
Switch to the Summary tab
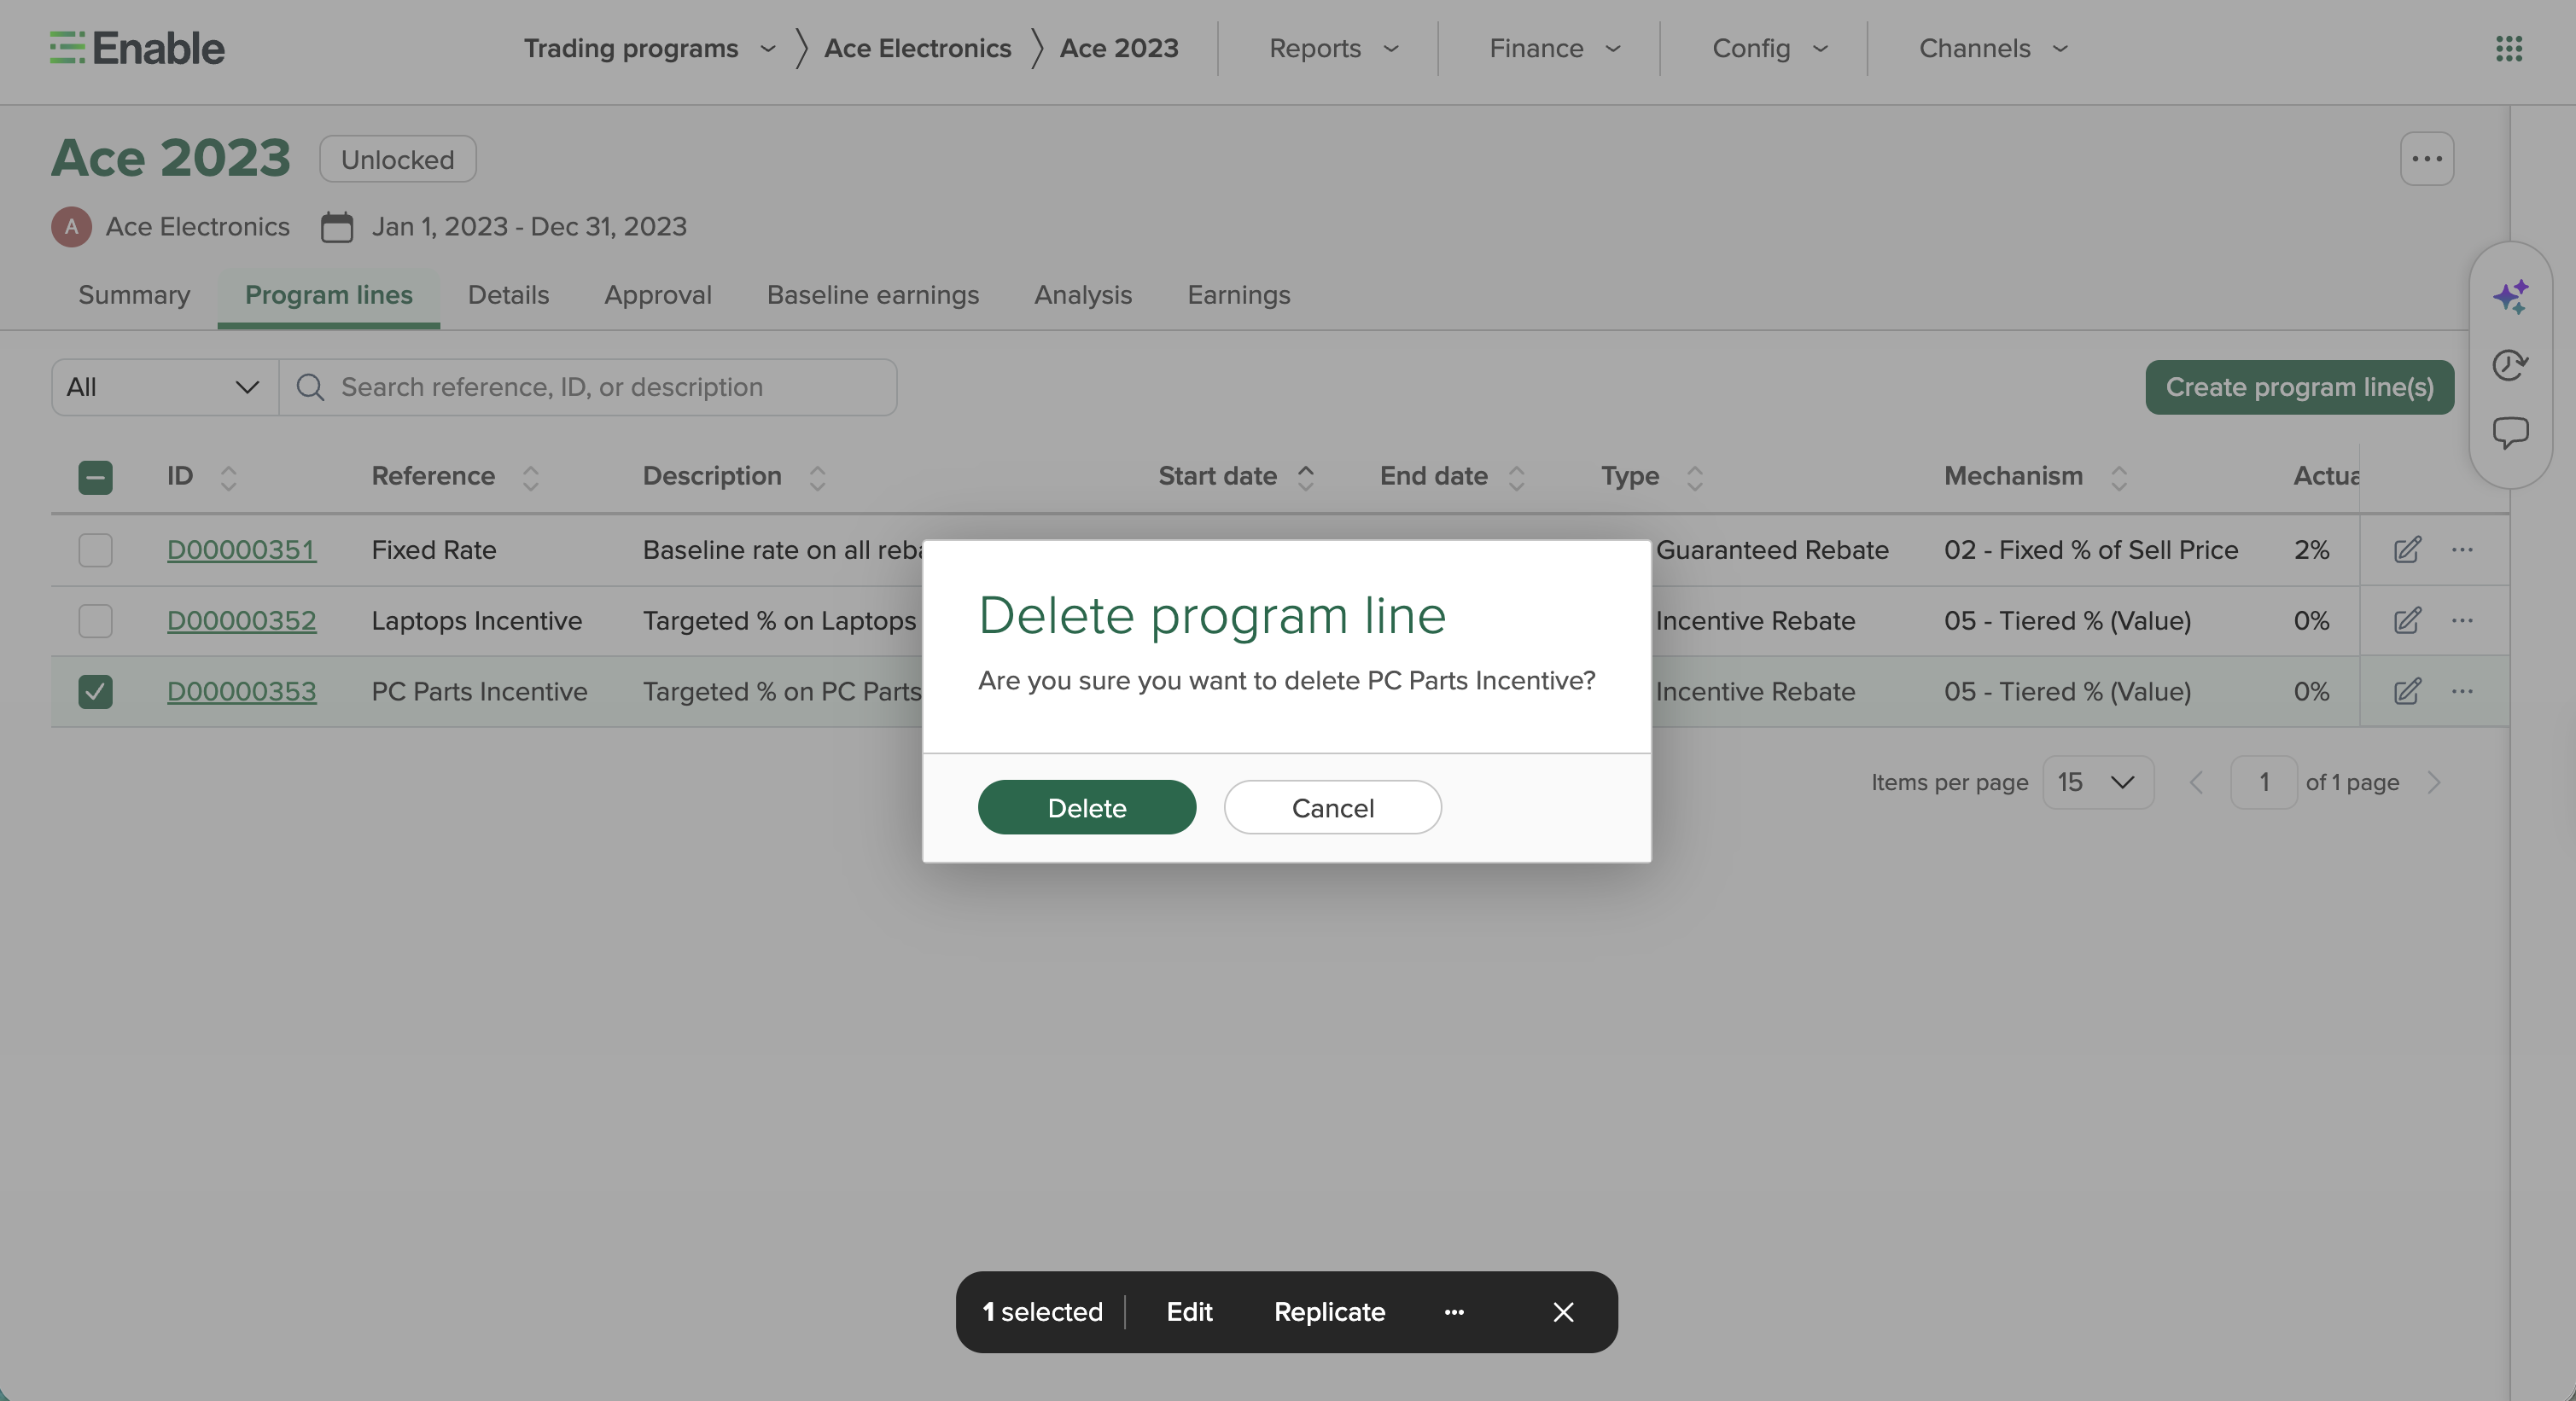click(x=134, y=294)
